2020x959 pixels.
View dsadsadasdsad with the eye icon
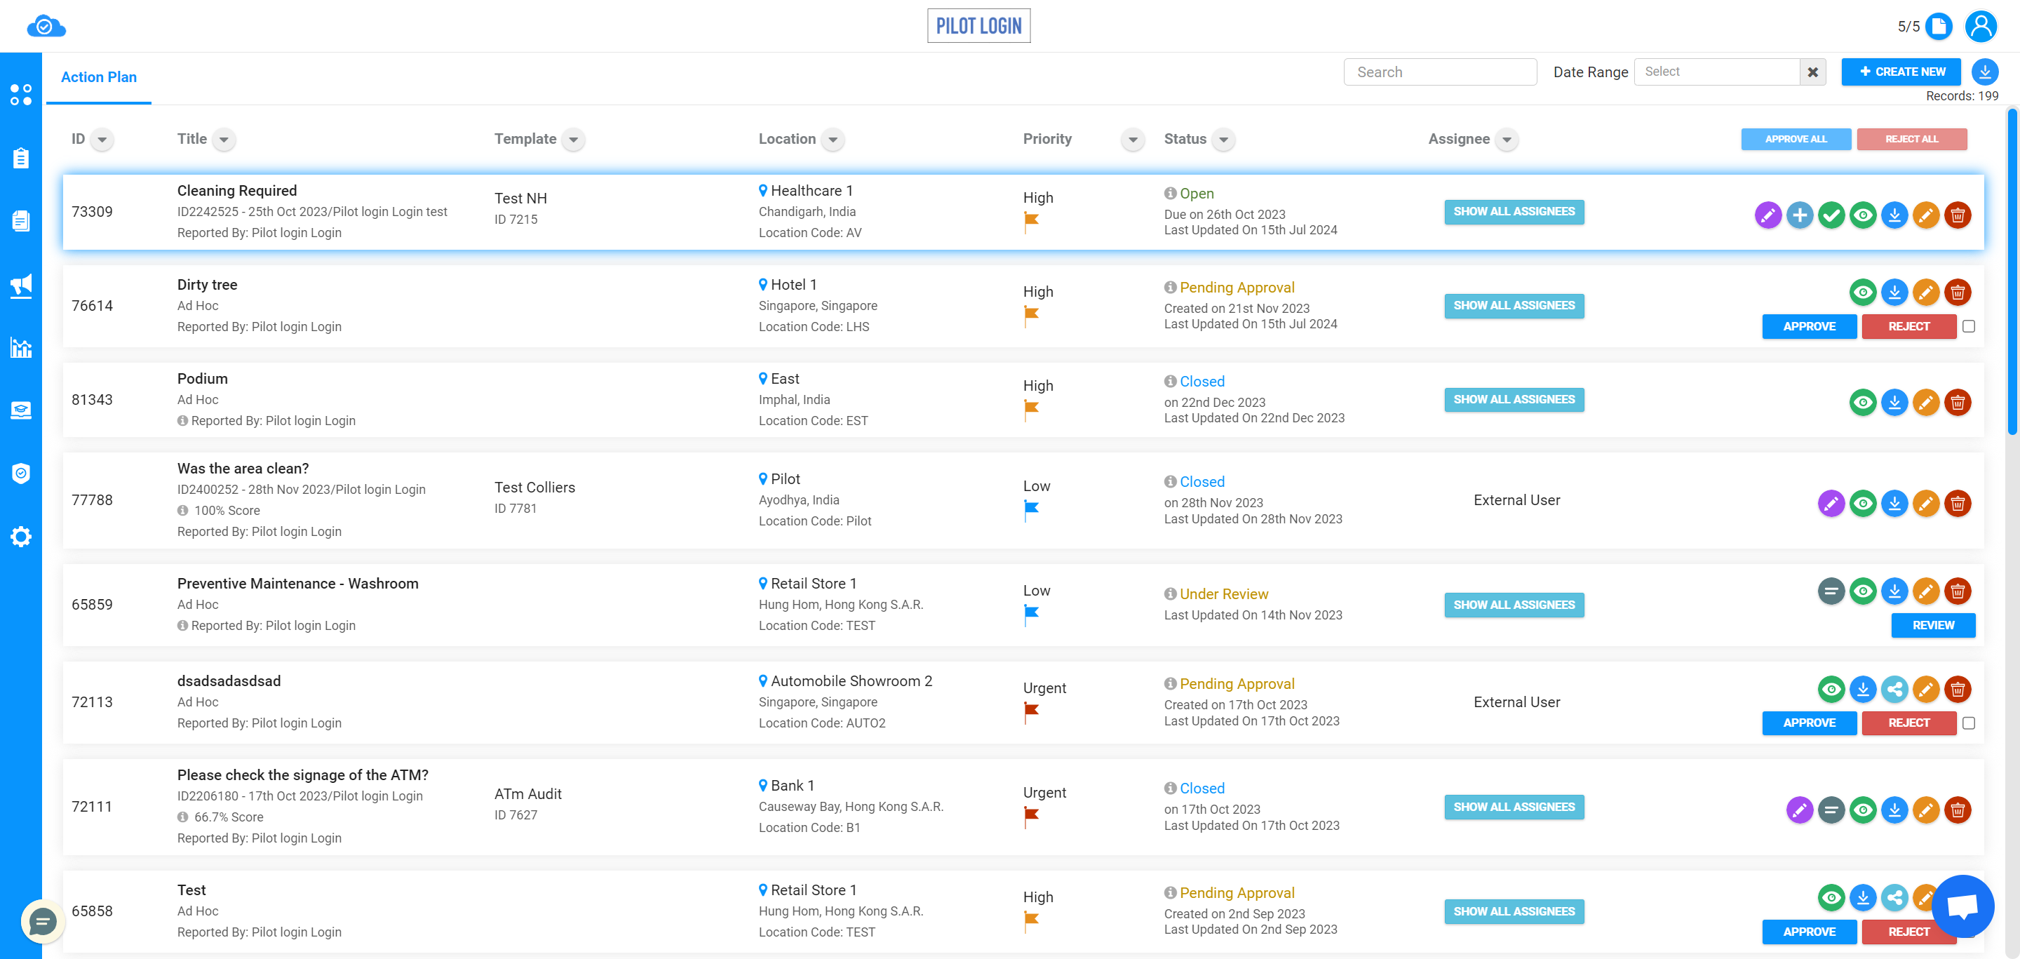[1831, 689]
